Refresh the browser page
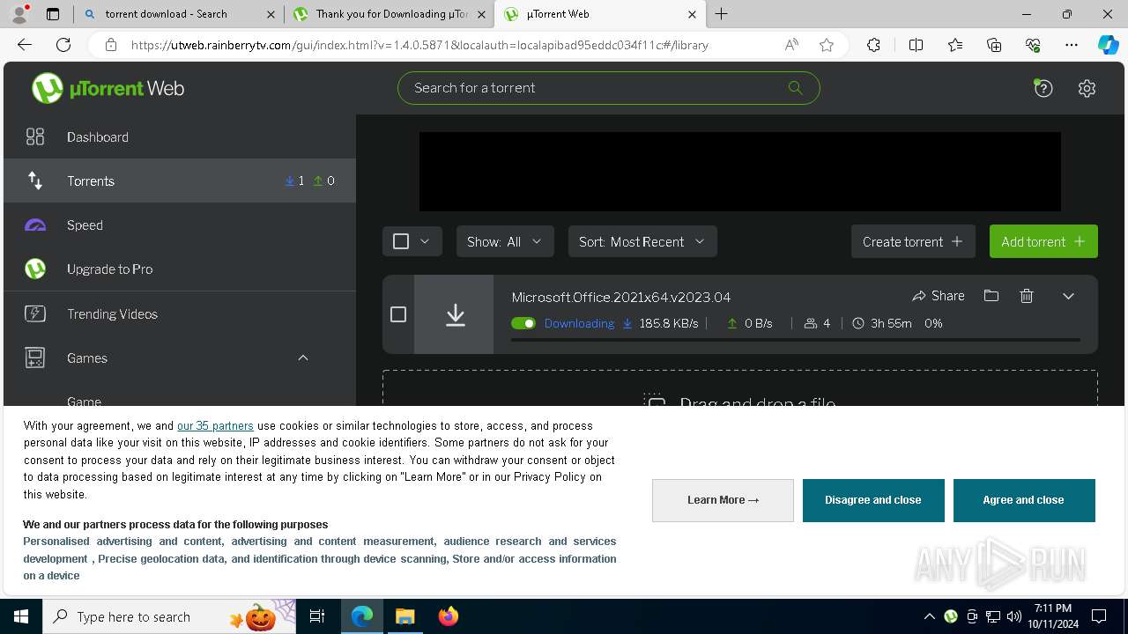Viewport: 1128px width, 634px height. tap(63, 45)
